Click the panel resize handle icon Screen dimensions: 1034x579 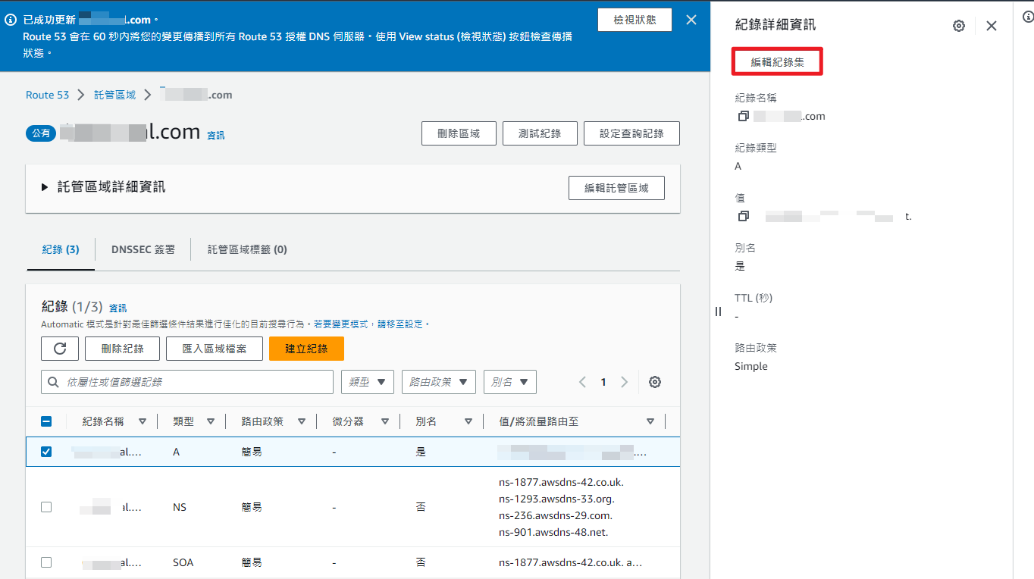[x=719, y=311]
